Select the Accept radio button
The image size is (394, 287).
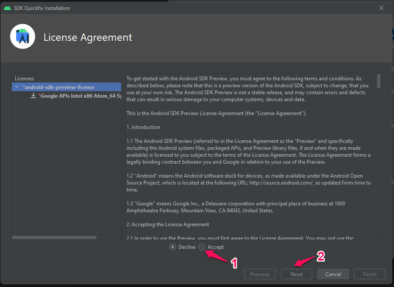click(x=202, y=247)
